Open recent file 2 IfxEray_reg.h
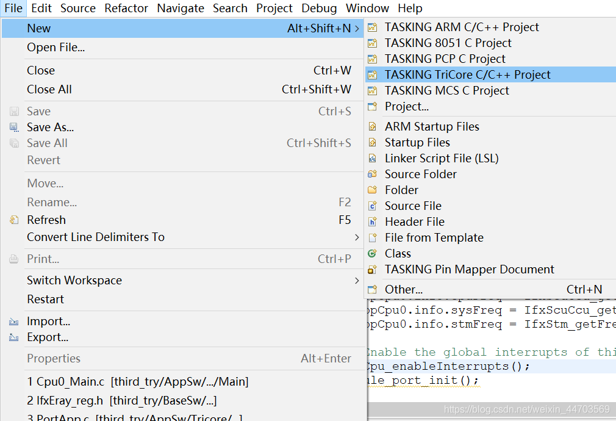 (x=183, y=400)
